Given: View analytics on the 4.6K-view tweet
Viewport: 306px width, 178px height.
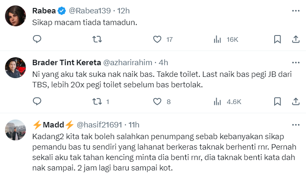Looking at the screenshot, I should click(x=217, y=101).
